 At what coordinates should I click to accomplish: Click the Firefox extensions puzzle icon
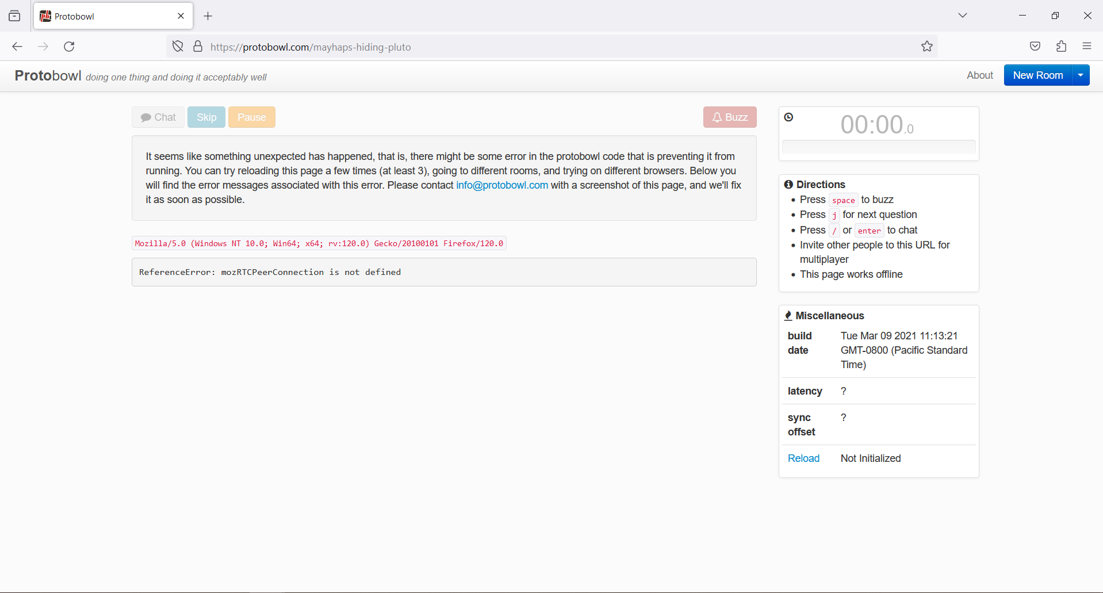[1061, 46]
